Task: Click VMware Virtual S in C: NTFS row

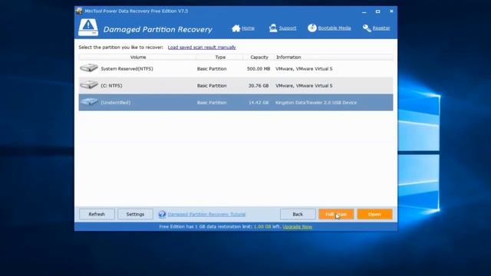Action: tap(304, 85)
